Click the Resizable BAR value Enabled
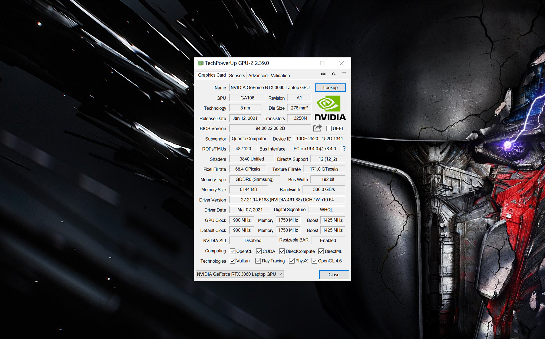 pos(328,240)
